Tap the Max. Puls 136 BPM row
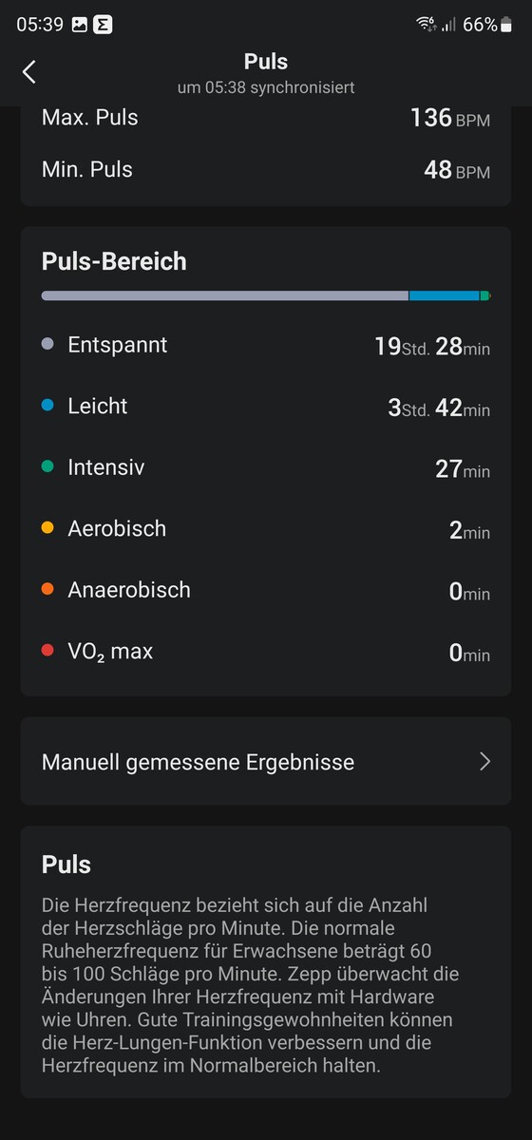Screen dimensions: 532x1140 click(266, 118)
